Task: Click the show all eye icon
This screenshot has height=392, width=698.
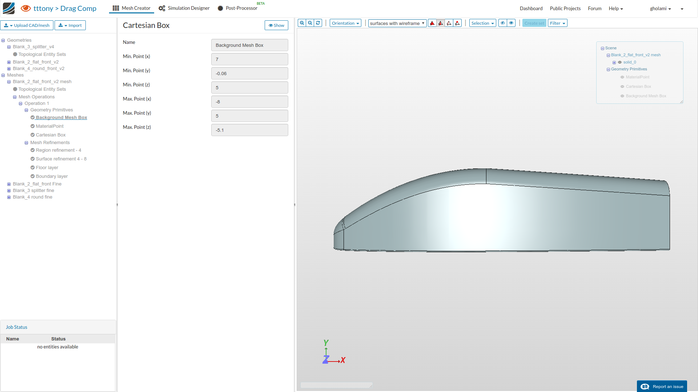Action: click(x=511, y=23)
